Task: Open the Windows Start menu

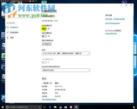Action: click(x=2, y=107)
